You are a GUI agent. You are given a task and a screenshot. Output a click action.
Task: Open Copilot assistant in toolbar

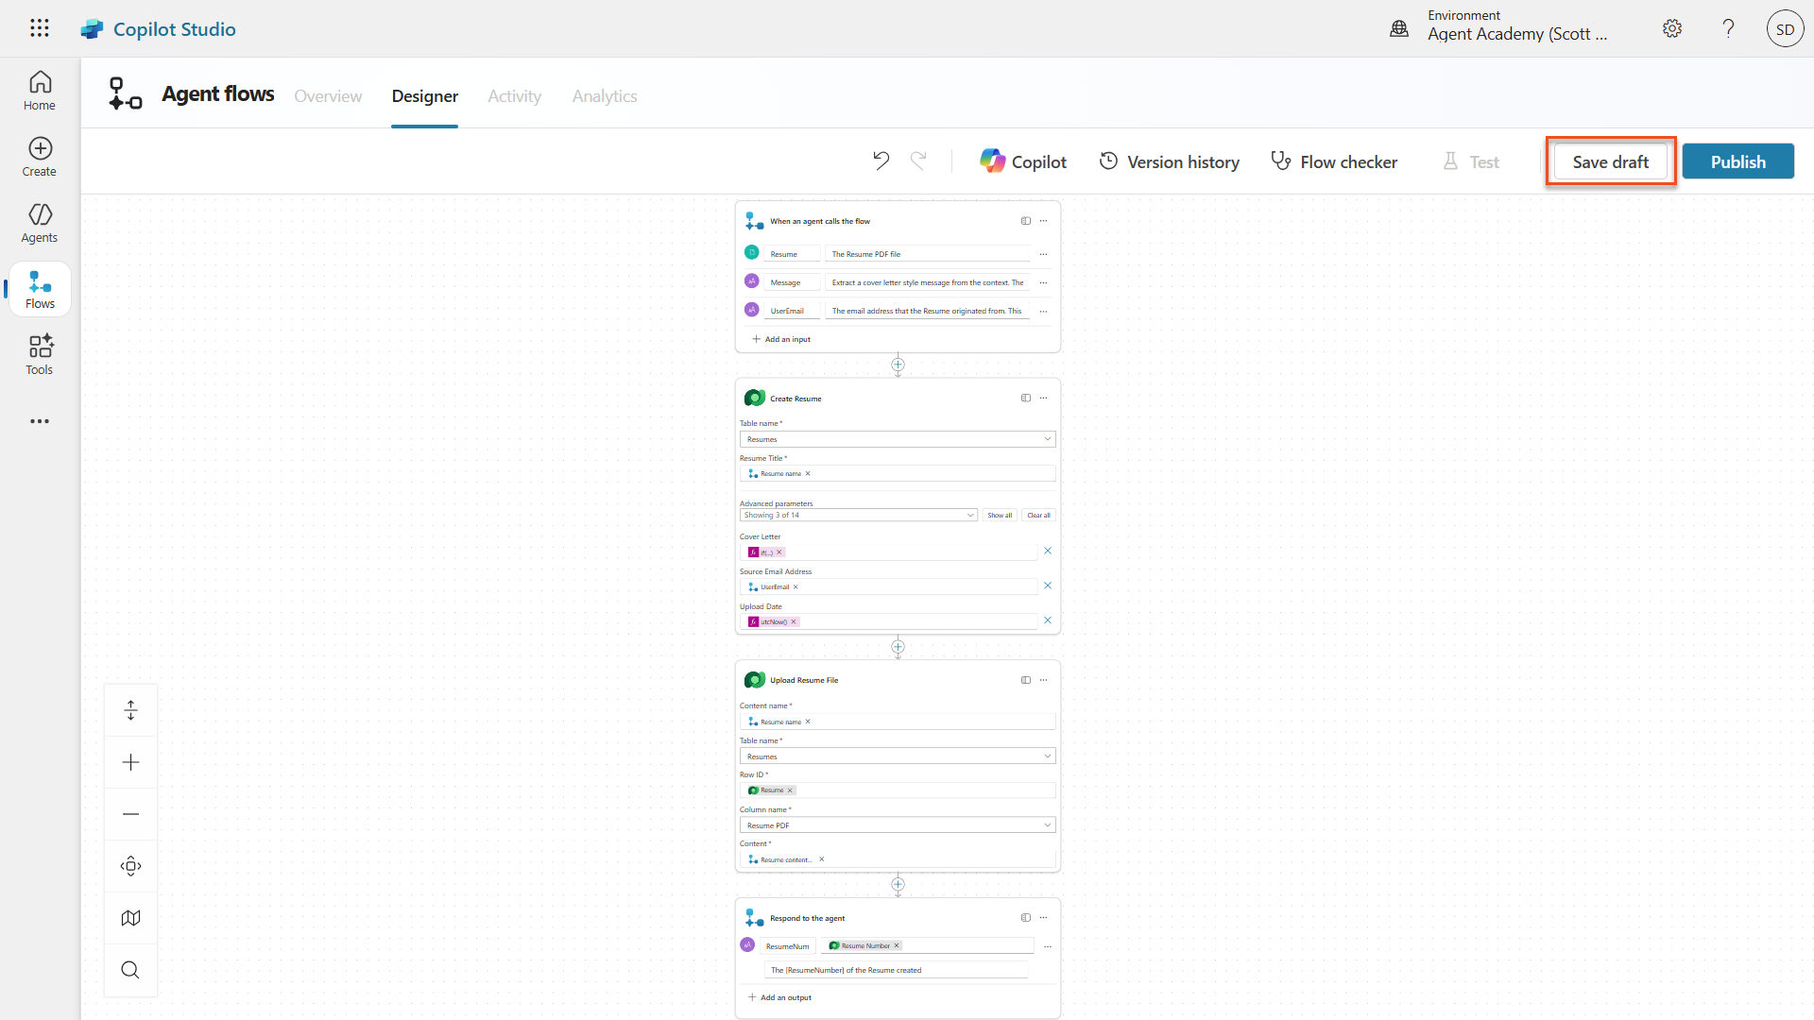1023,161
